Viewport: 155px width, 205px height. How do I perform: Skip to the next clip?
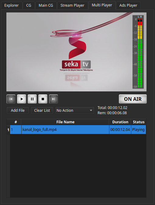coord(53,99)
